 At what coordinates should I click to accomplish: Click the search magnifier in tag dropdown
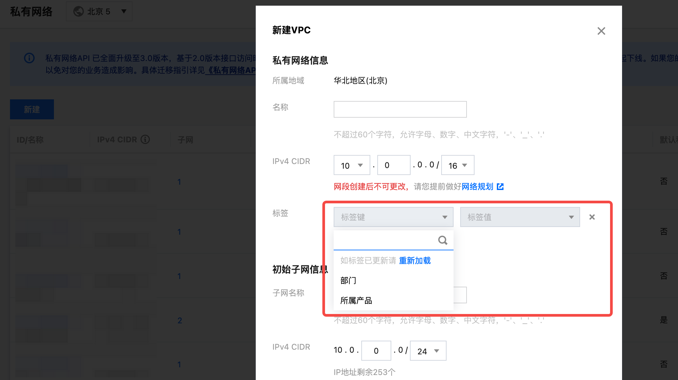(443, 240)
